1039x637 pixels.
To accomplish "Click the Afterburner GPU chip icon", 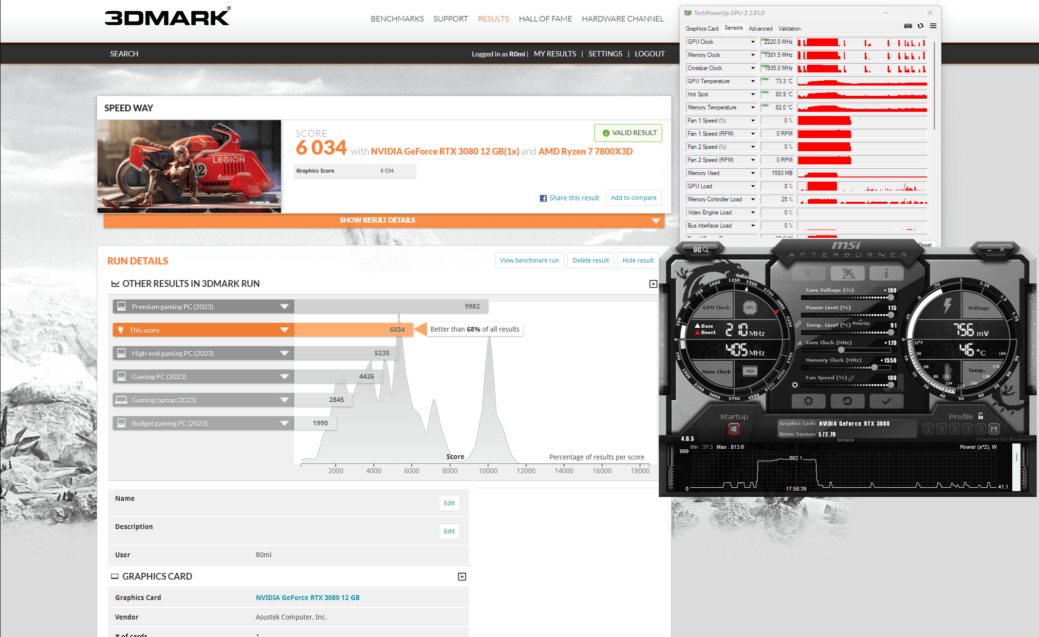I will pos(750,307).
